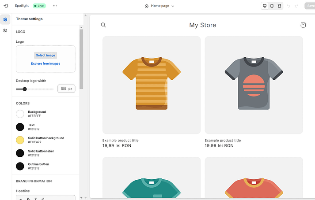
Task: Open the Text color swatch
Action: (20, 127)
